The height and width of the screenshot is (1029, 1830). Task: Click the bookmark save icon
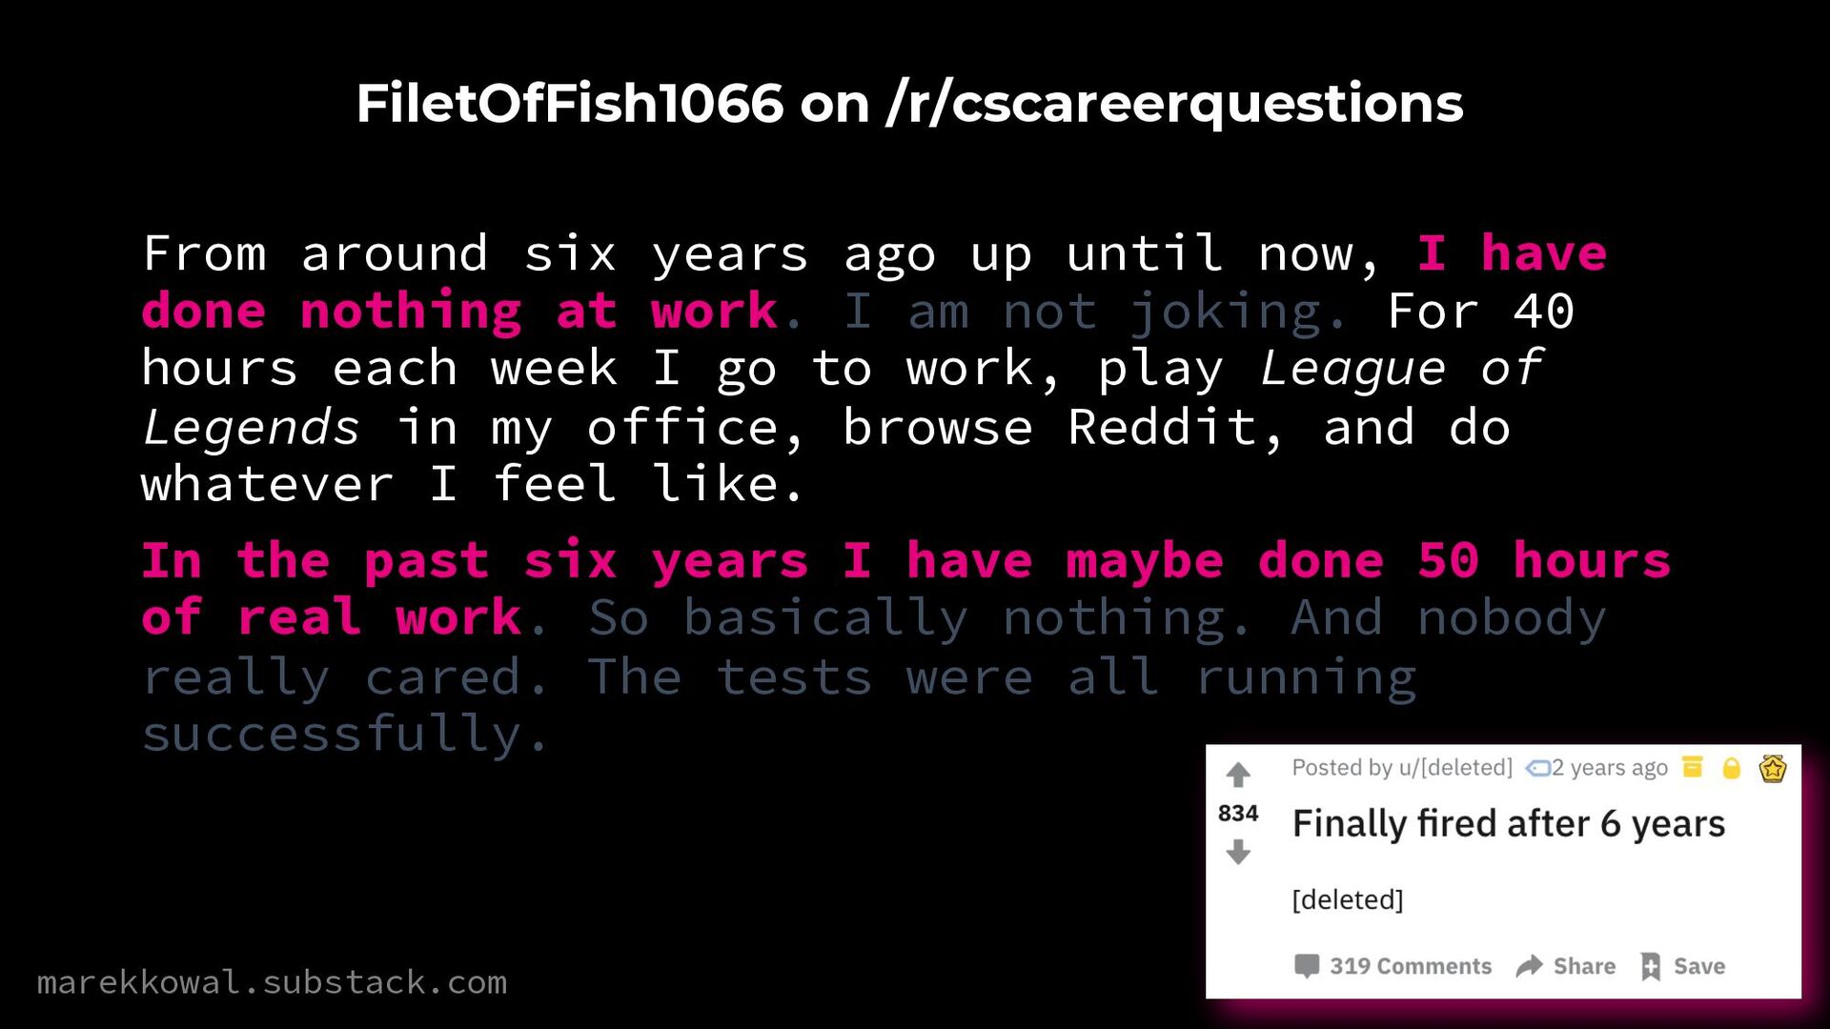click(x=1651, y=966)
